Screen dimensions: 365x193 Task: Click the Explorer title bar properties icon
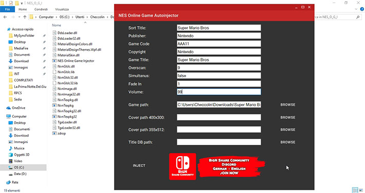(x=11, y=3)
